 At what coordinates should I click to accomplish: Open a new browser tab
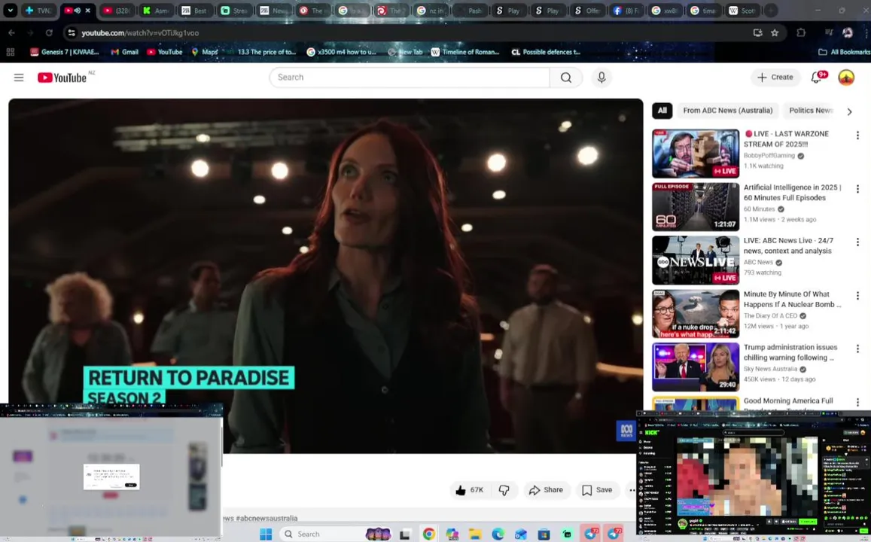[771, 11]
